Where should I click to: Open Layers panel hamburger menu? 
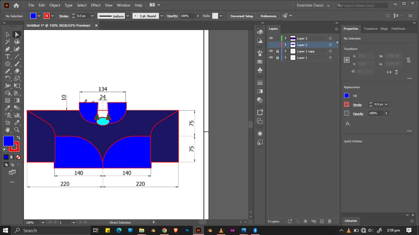click(x=336, y=29)
